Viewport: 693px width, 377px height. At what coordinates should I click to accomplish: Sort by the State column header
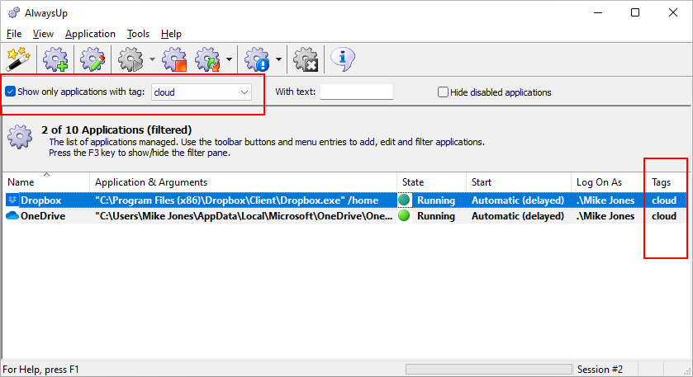point(431,182)
